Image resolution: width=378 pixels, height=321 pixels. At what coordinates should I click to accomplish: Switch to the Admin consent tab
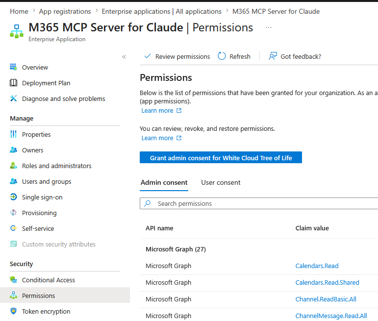pos(164,182)
